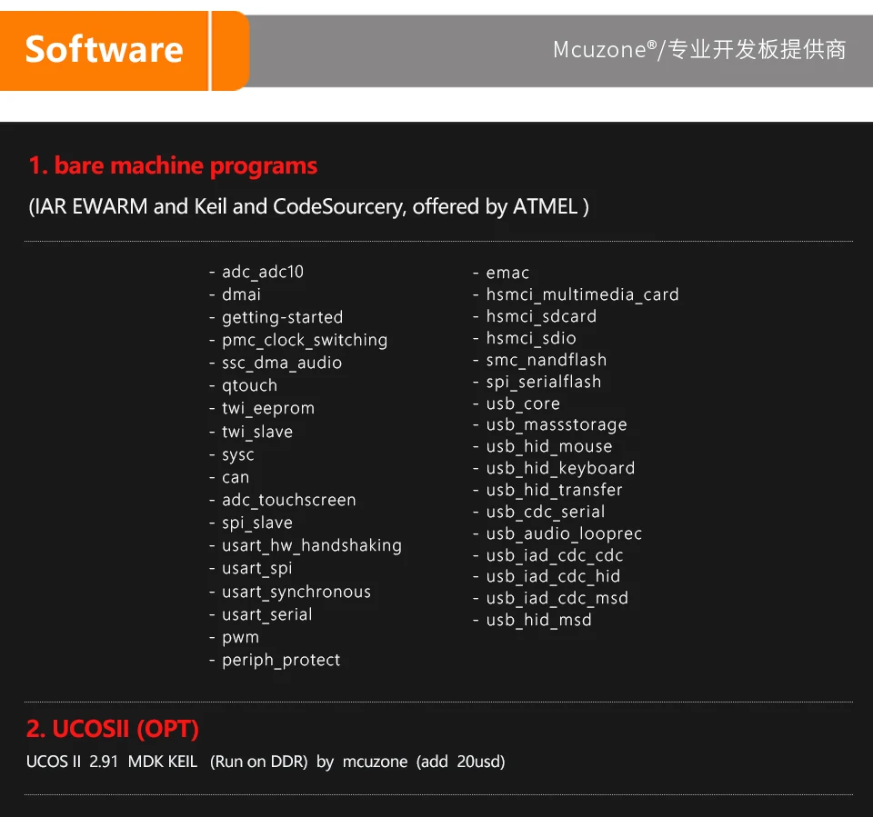The image size is (873, 817).
Task: Click the ssc_dma_audio entry
Action: 282,363
